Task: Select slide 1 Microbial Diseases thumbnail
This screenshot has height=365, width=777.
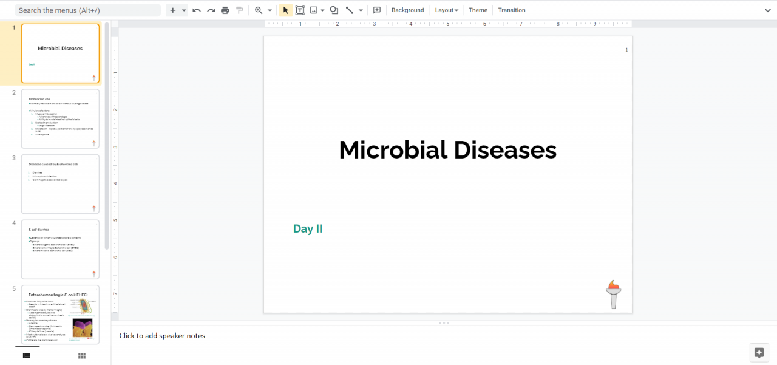Action: (x=60, y=53)
